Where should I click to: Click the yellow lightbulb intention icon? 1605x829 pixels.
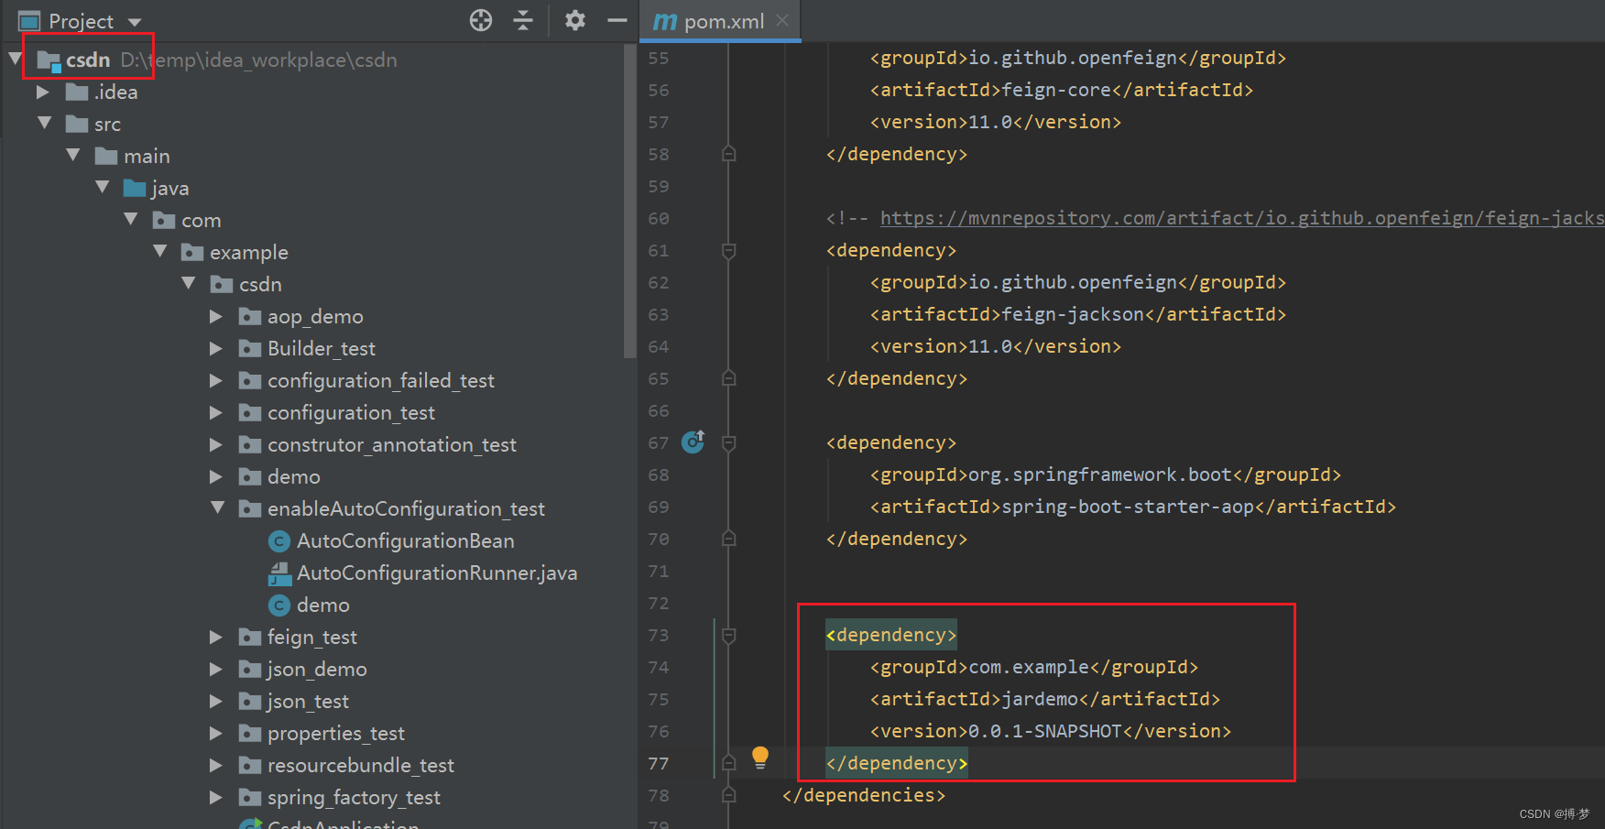[x=760, y=758]
